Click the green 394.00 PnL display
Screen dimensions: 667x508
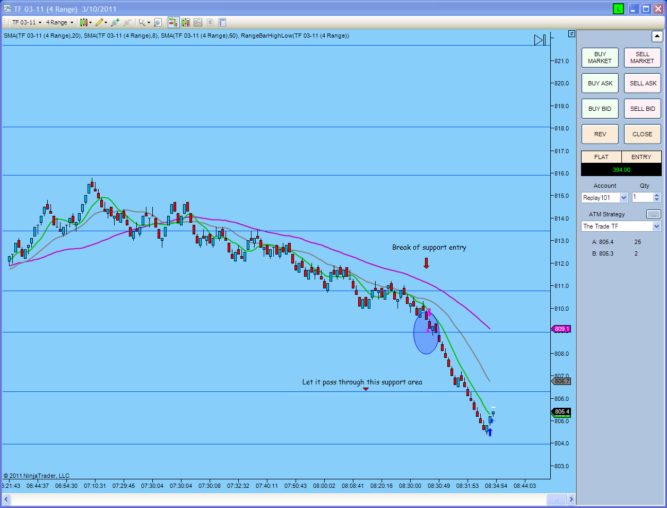click(x=621, y=170)
